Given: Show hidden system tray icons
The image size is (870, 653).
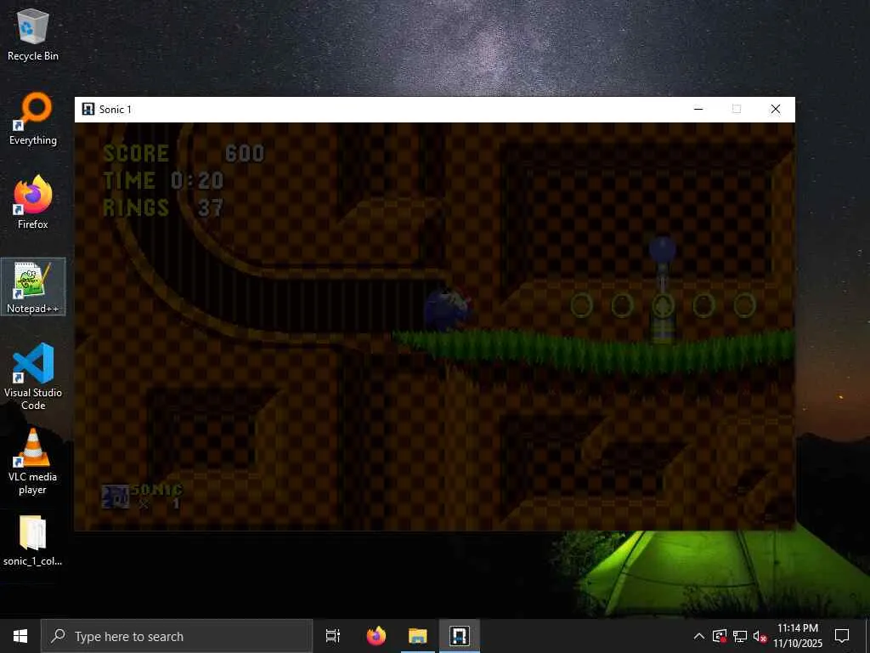Looking at the screenshot, I should coord(699,636).
